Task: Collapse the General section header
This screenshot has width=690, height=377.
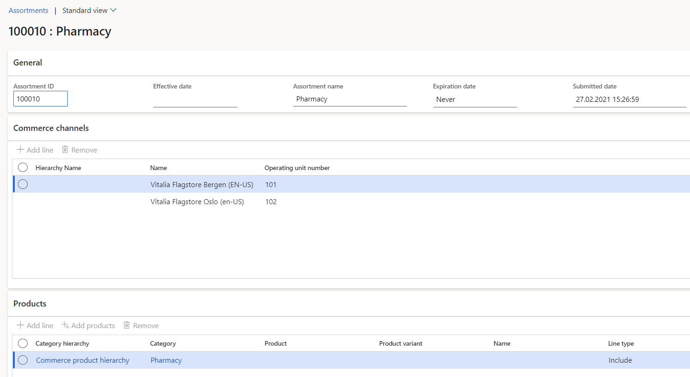Action: coord(28,63)
